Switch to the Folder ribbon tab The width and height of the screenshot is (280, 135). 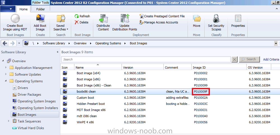(40, 9)
